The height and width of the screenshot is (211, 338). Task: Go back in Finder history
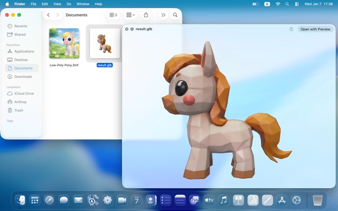[x=48, y=15]
